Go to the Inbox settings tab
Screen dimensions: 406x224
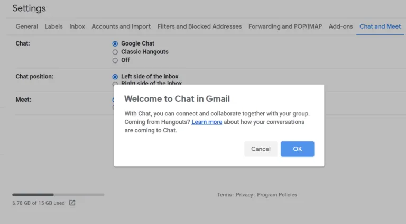point(77,26)
